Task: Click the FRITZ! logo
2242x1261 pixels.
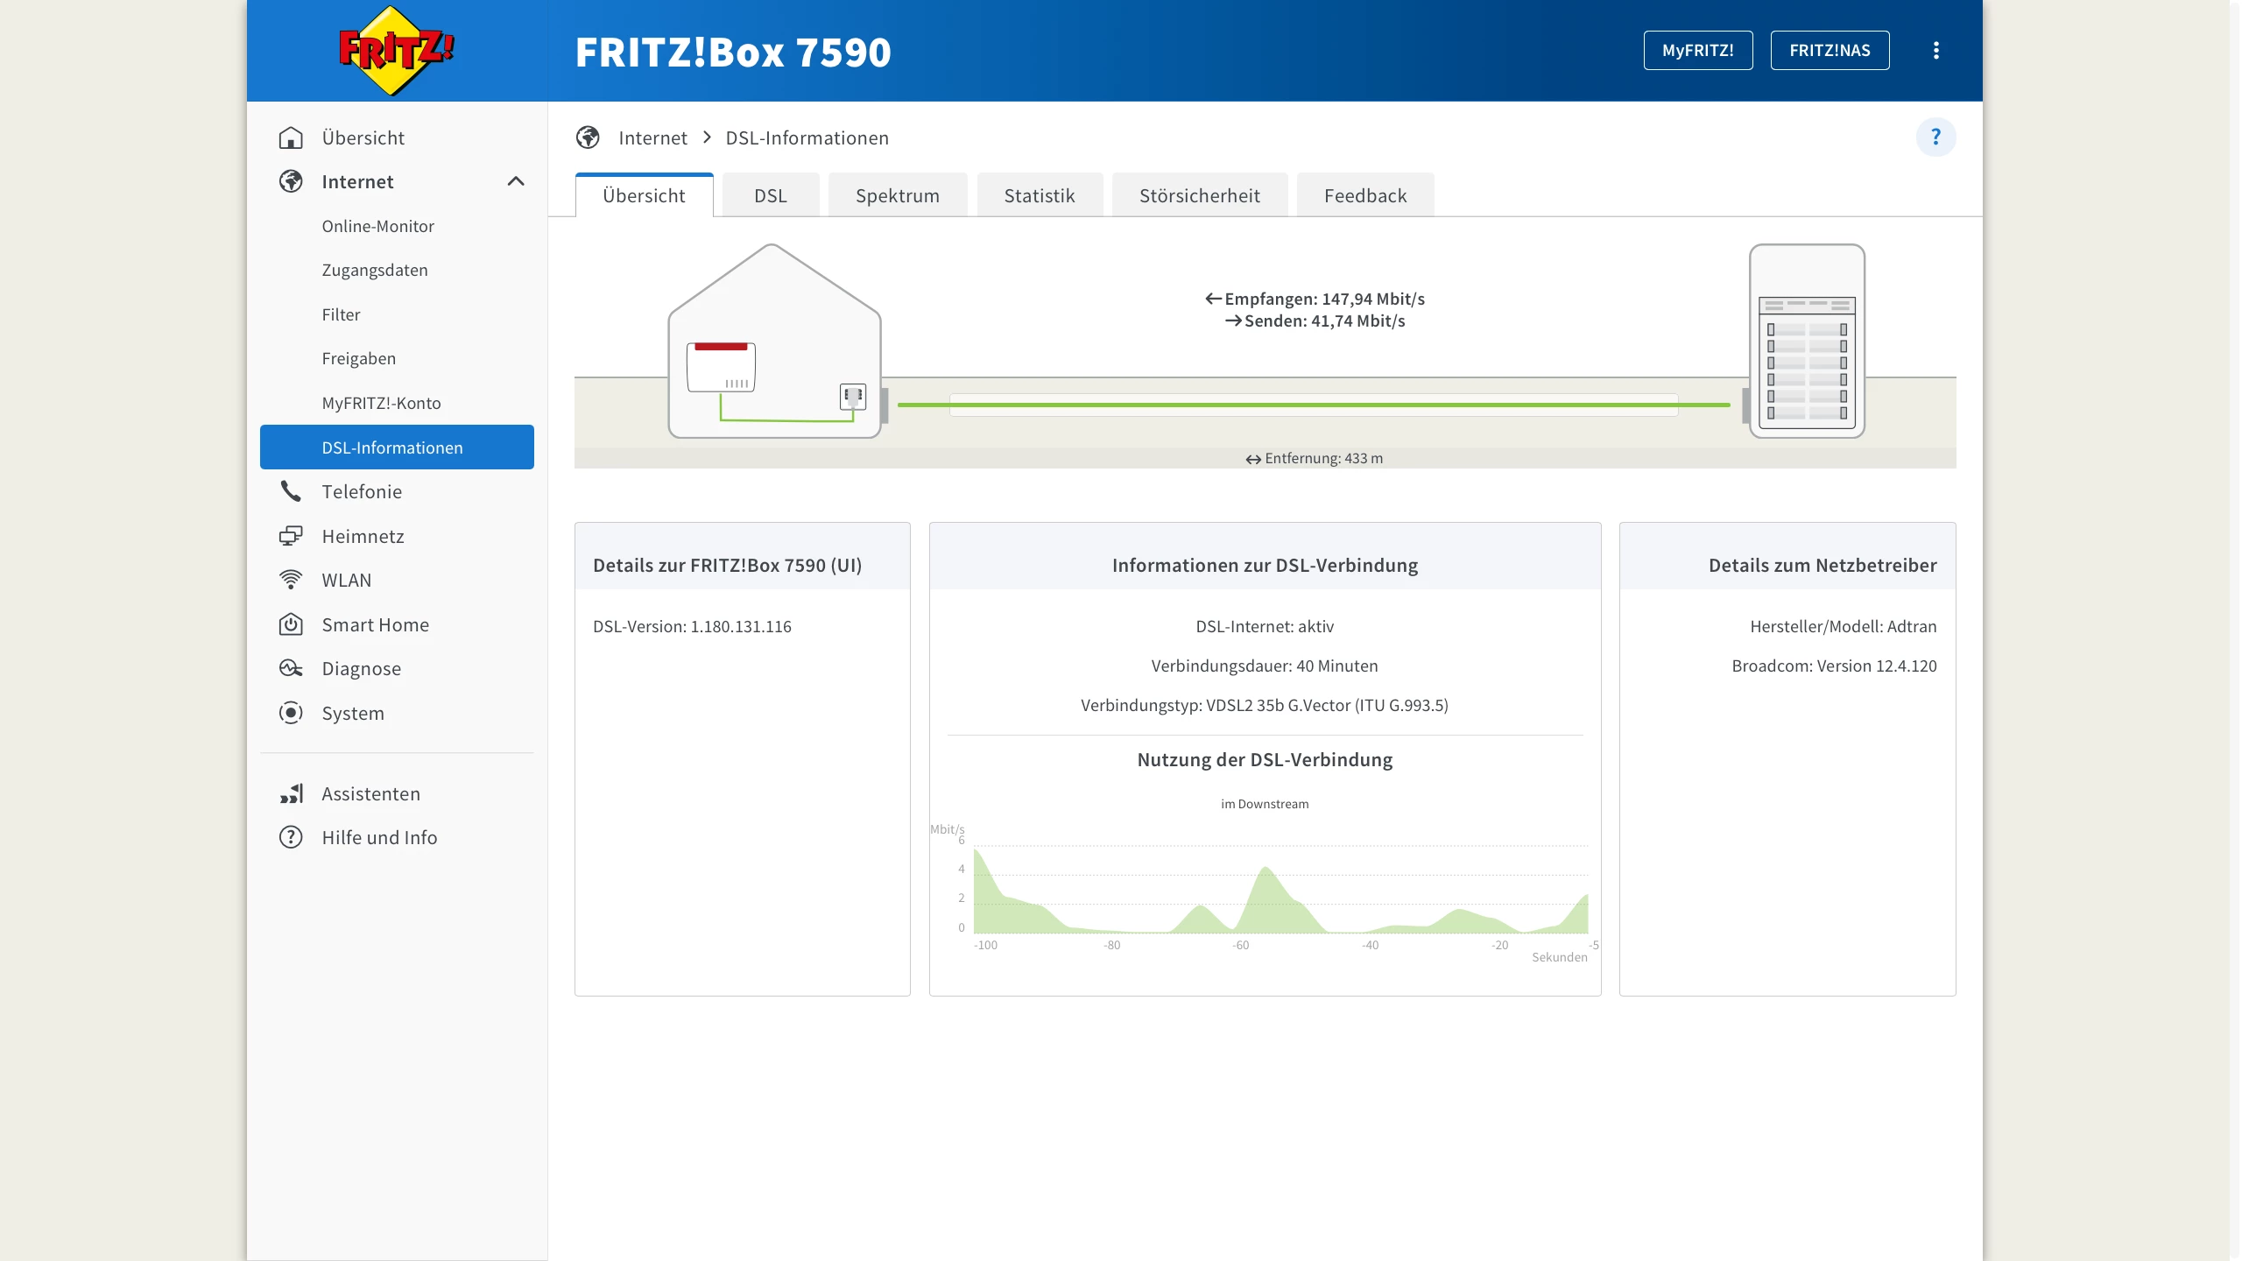Action: coord(396,51)
